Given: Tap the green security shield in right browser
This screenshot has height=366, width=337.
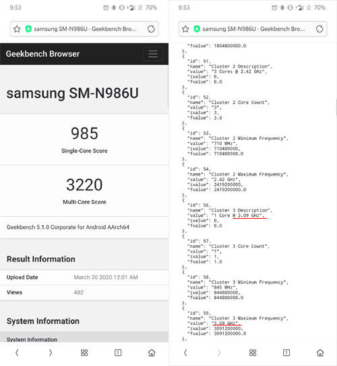Looking at the screenshot, I should 197,29.
